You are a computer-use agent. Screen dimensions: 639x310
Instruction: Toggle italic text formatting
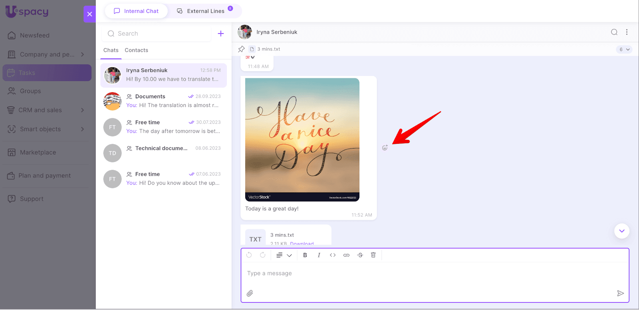[319, 255]
